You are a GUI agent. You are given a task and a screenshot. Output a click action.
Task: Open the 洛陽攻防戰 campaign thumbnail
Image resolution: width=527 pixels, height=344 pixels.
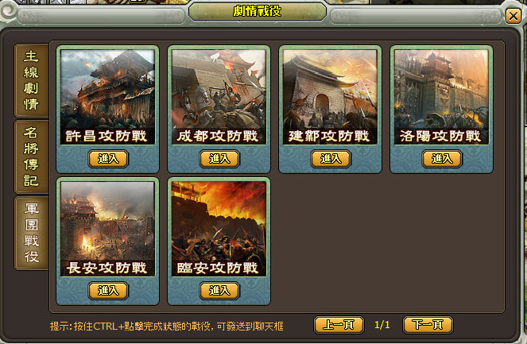[441, 97]
